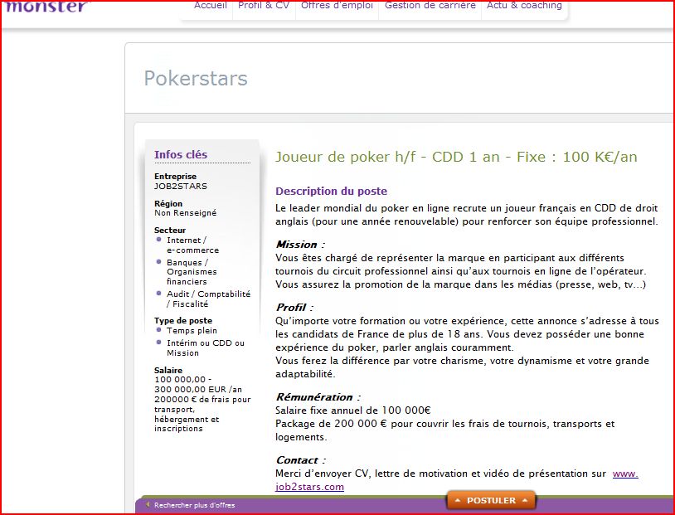The height and width of the screenshot is (515, 675).
Task: Click the orange POSTULER button
Action: coord(491,500)
